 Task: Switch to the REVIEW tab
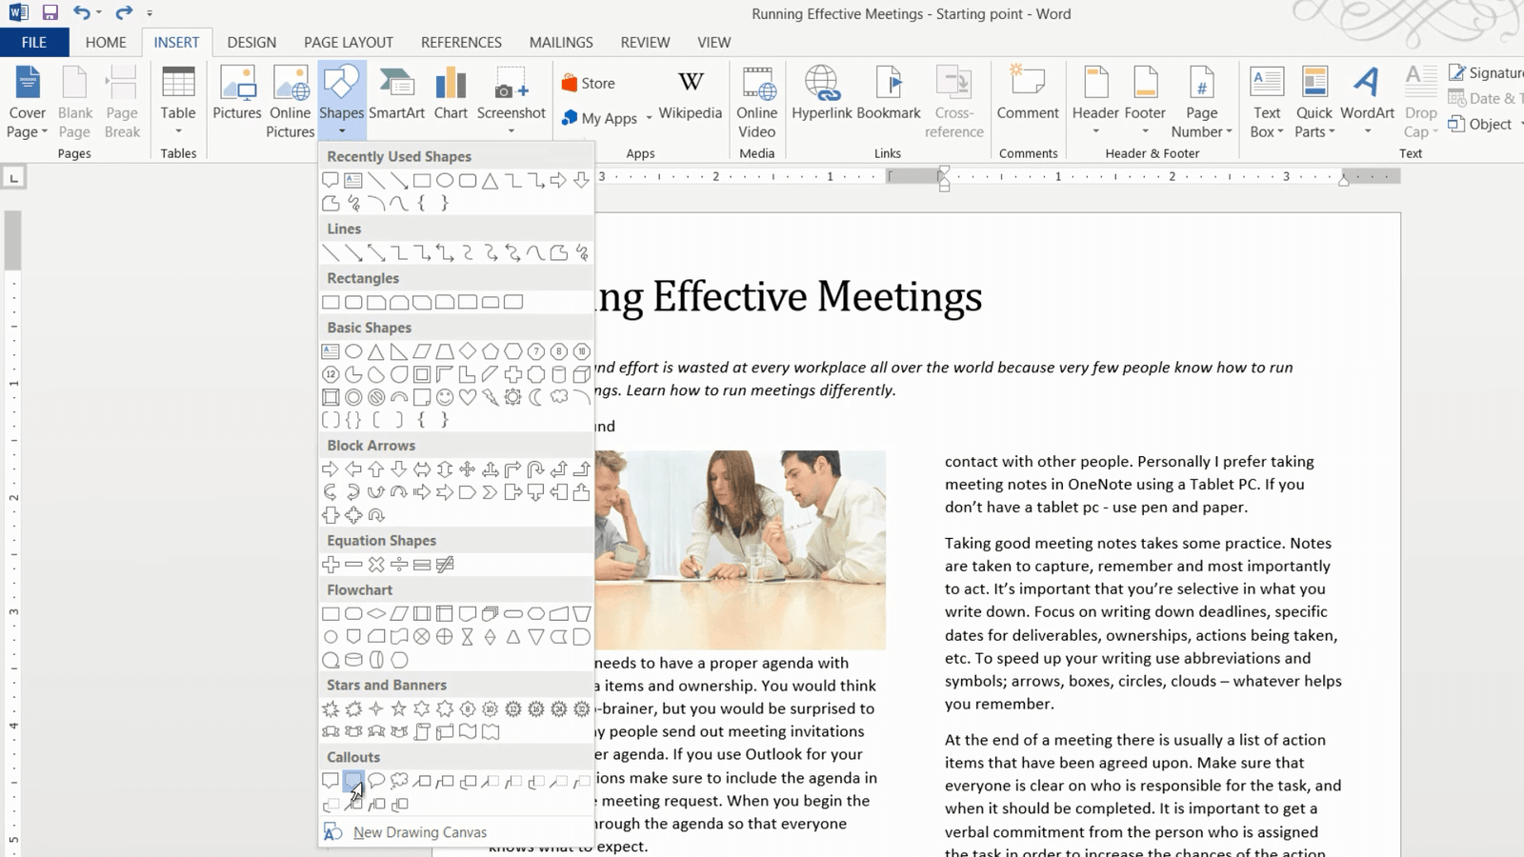[645, 42]
